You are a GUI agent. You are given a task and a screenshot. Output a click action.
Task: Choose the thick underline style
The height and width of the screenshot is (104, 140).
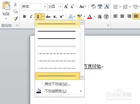[58, 39]
